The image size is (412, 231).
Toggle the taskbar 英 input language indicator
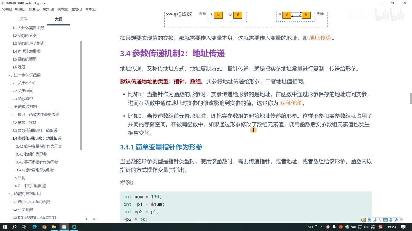(x=373, y=227)
